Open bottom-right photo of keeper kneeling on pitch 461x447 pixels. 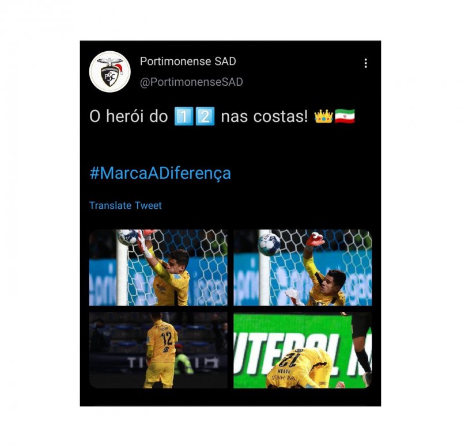[x=303, y=350]
